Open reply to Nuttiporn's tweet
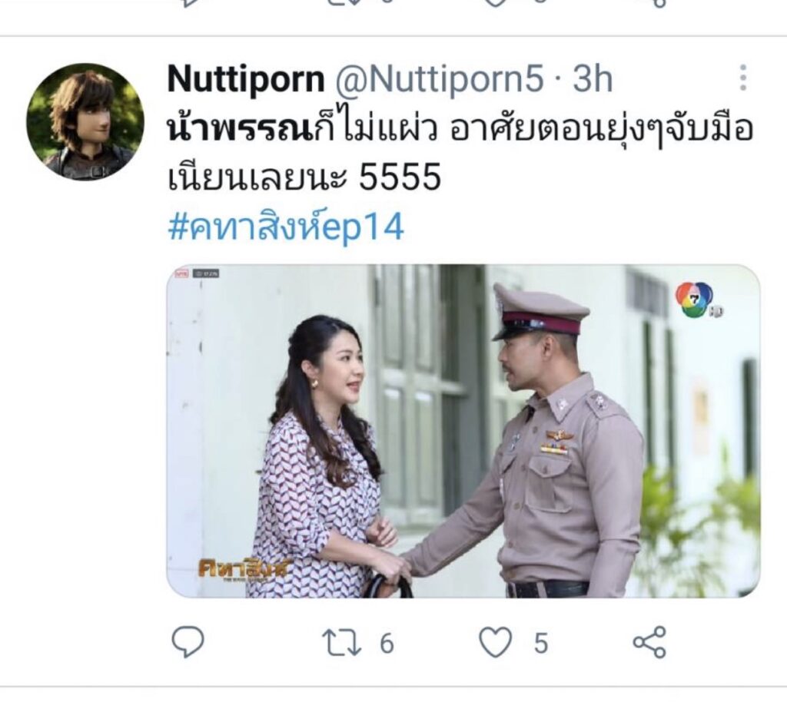The height and width of the screenshot is (702, 787). (x=188, y=642)
